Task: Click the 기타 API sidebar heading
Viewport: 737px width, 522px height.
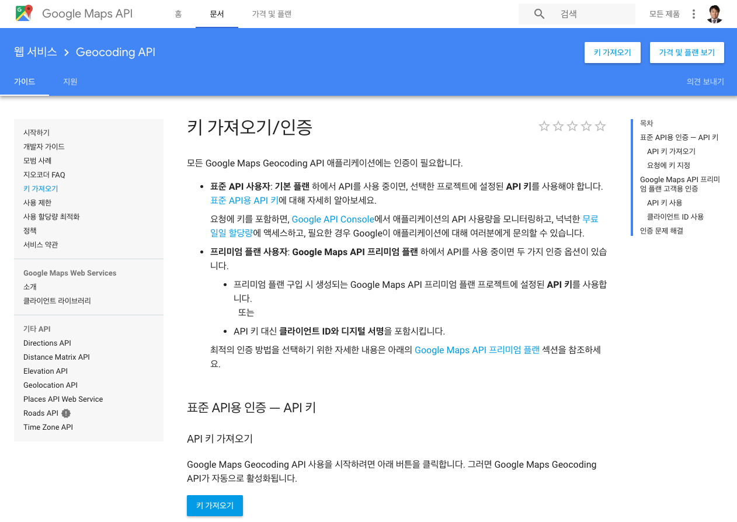Action: tap(37, 329)
